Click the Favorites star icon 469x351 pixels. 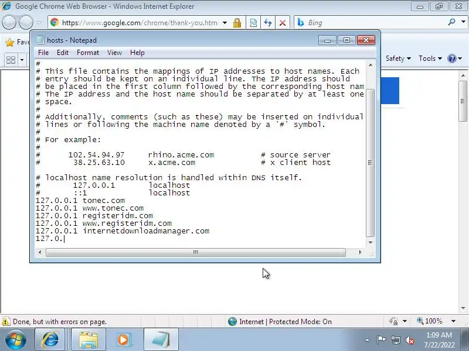9,42
